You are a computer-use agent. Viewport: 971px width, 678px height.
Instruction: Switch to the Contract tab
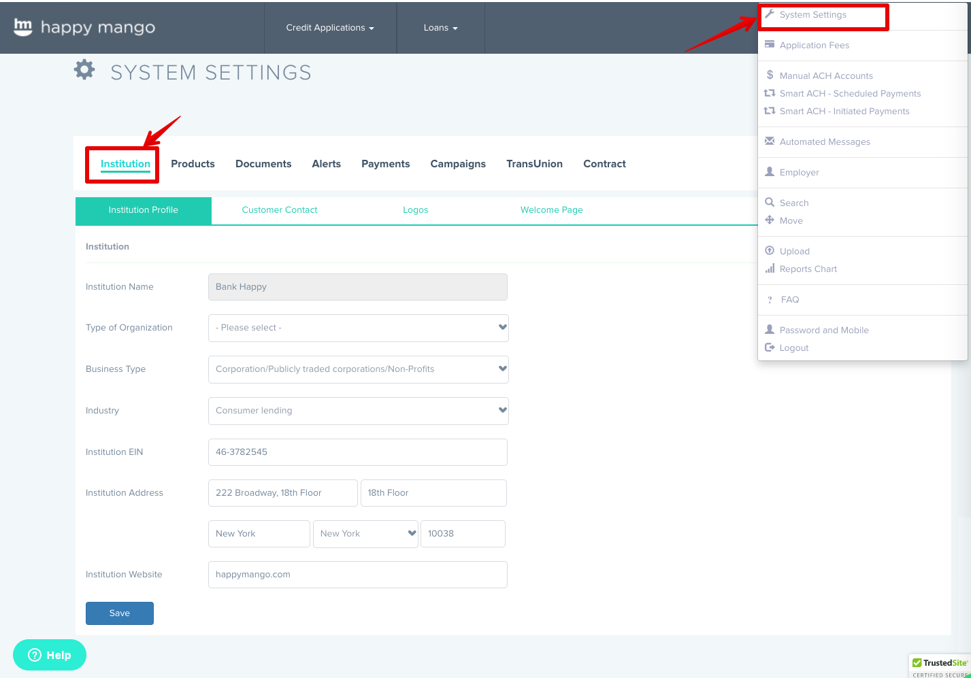pos(604,164)
